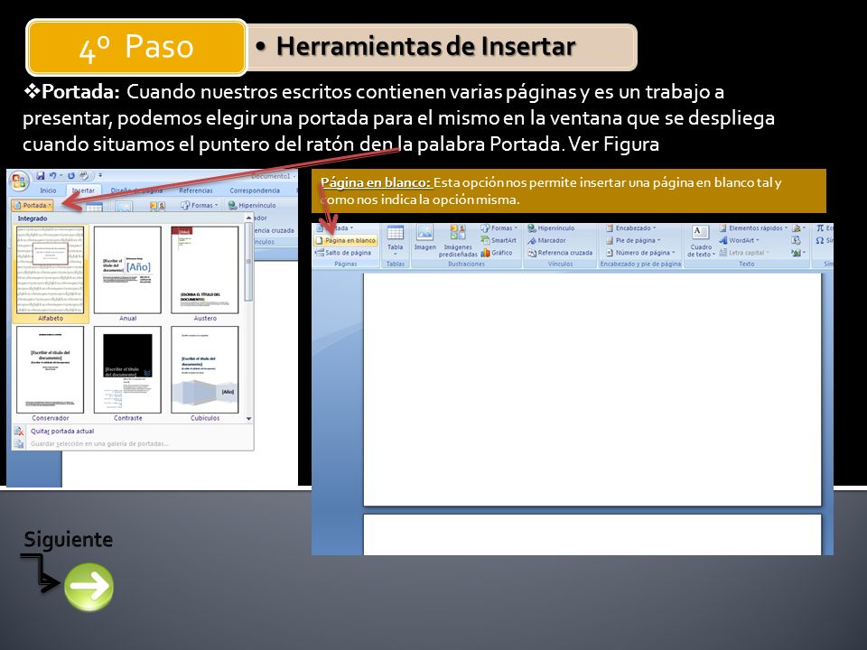Switch to the Inicio ribbon tab
The image size is (867, 650).
[x=48, y=190]
